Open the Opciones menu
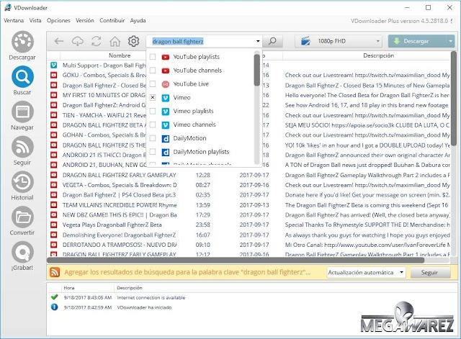Screen dimensions: 461x339 tap(58, 21)
